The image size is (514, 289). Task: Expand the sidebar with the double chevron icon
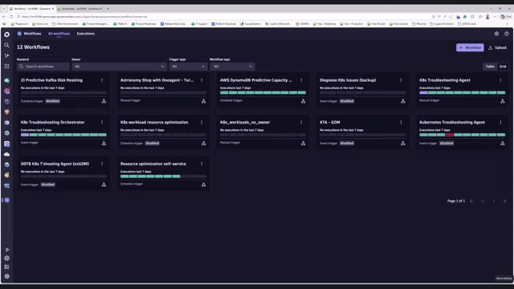coord(6,250)
